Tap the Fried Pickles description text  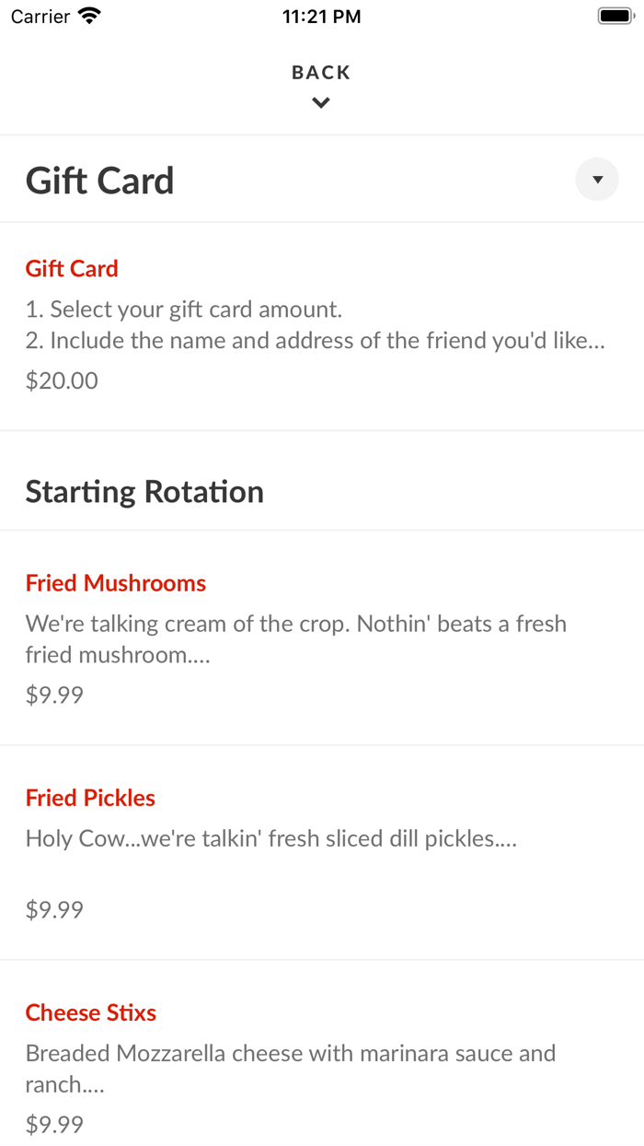[x=270, y=838]
